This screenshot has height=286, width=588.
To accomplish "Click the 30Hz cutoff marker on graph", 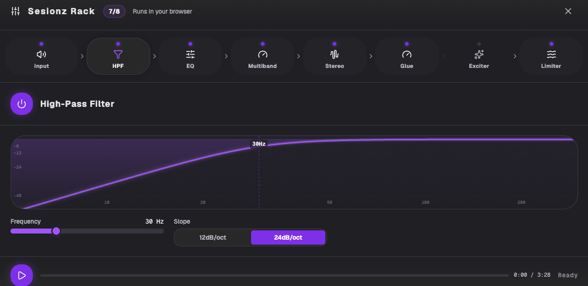I will point(258,144).
